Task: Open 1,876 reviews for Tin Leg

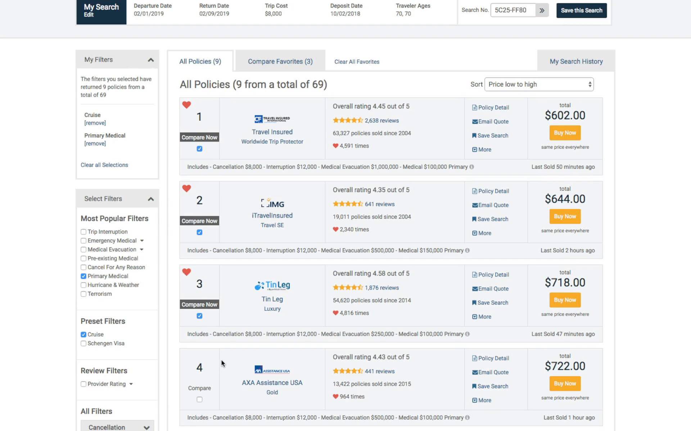Action: 382,288
